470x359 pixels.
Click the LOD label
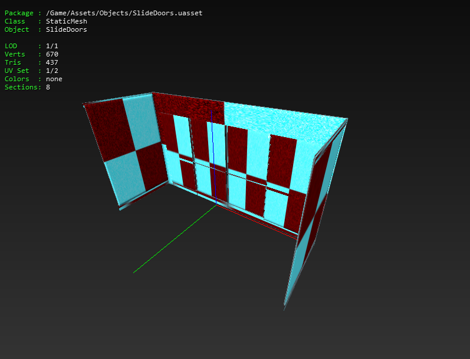pos(11,46)
